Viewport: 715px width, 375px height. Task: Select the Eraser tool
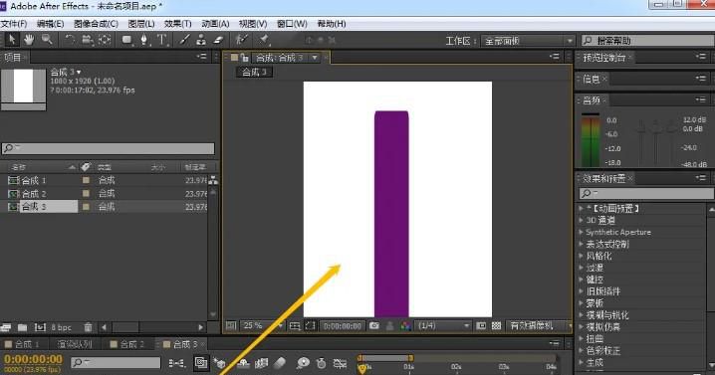point(218,40)
